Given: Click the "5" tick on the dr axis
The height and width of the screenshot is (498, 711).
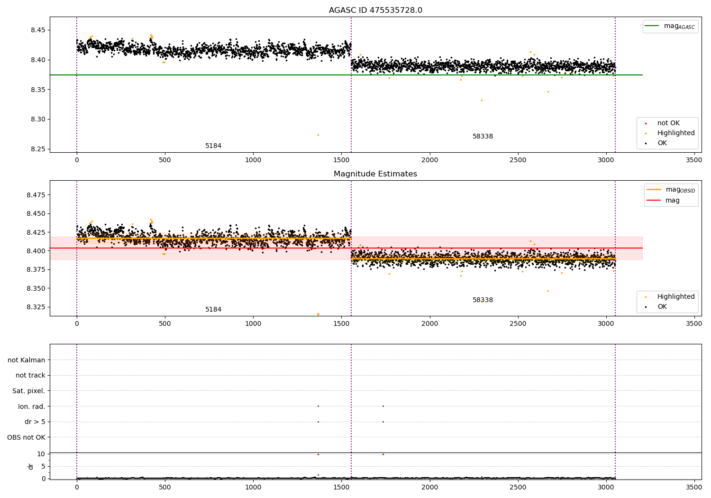Looking at the screenshot, I should [43, 467].
